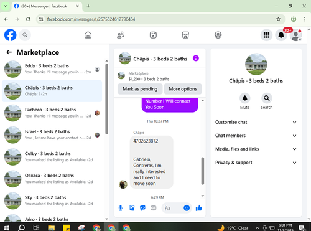Expand Media, files and links section
This screenshot has width=311, height=231.
tap(256, 149)
